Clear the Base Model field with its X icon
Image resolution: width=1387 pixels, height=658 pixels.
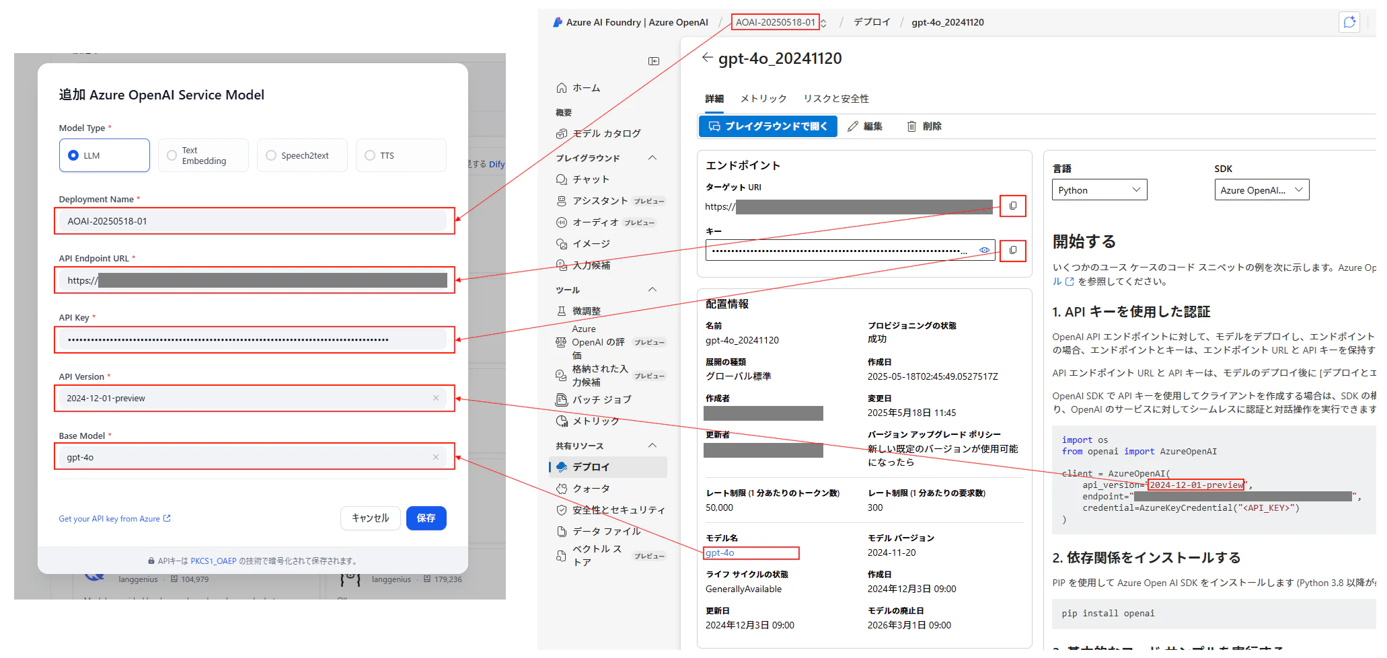pyautogui.click(x=436, y=457)
